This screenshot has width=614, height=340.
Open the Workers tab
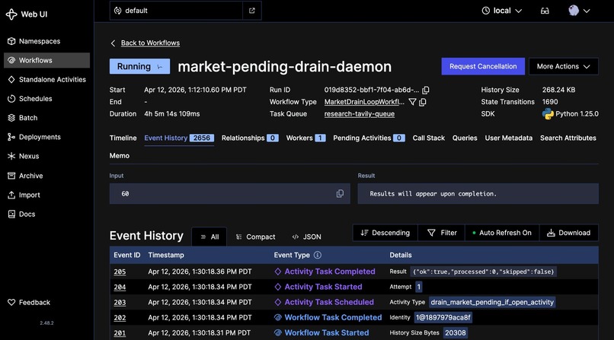click(305, 138)
